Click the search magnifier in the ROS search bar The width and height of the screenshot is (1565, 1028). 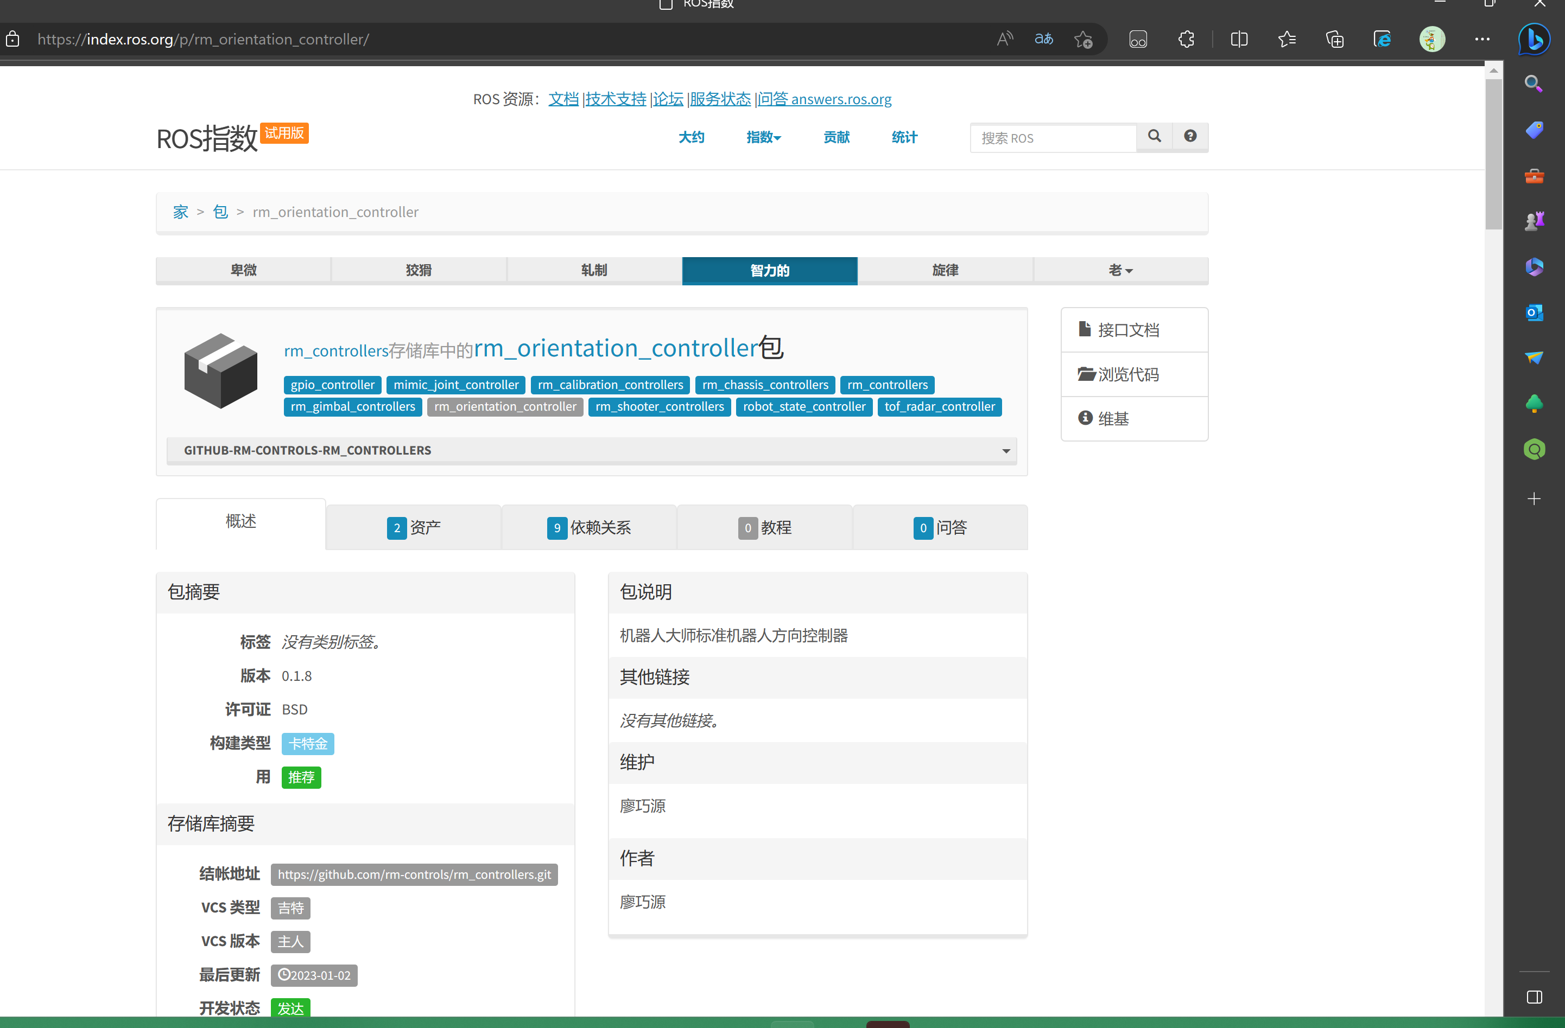(1154, 137)
